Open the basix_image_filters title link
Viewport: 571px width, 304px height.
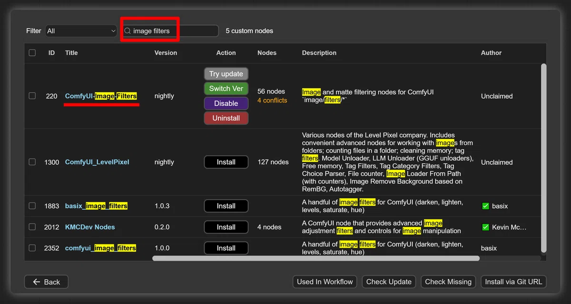coord(96,206)
